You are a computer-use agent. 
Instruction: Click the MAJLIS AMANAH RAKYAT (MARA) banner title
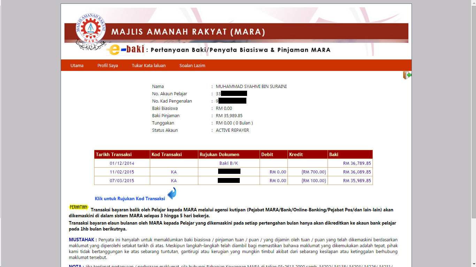188,32
